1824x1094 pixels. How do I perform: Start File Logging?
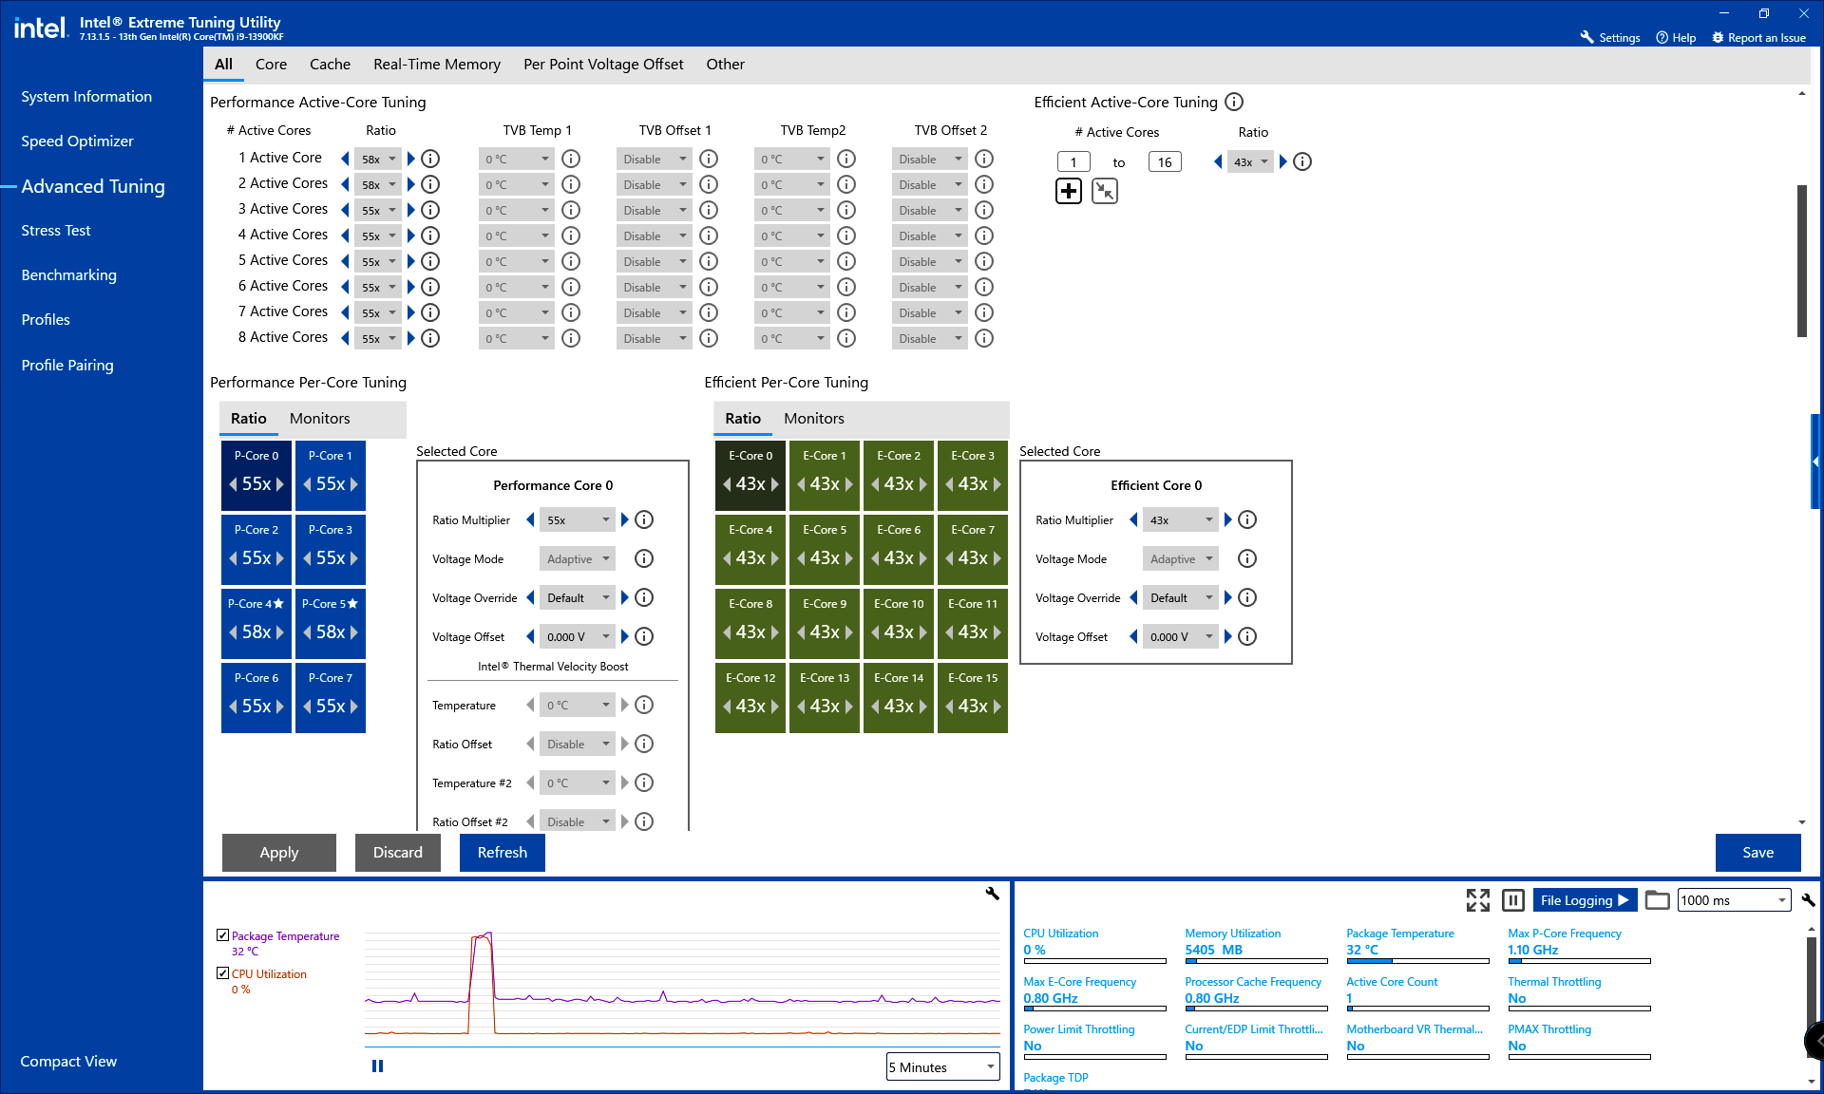(x=1585, y=900)
